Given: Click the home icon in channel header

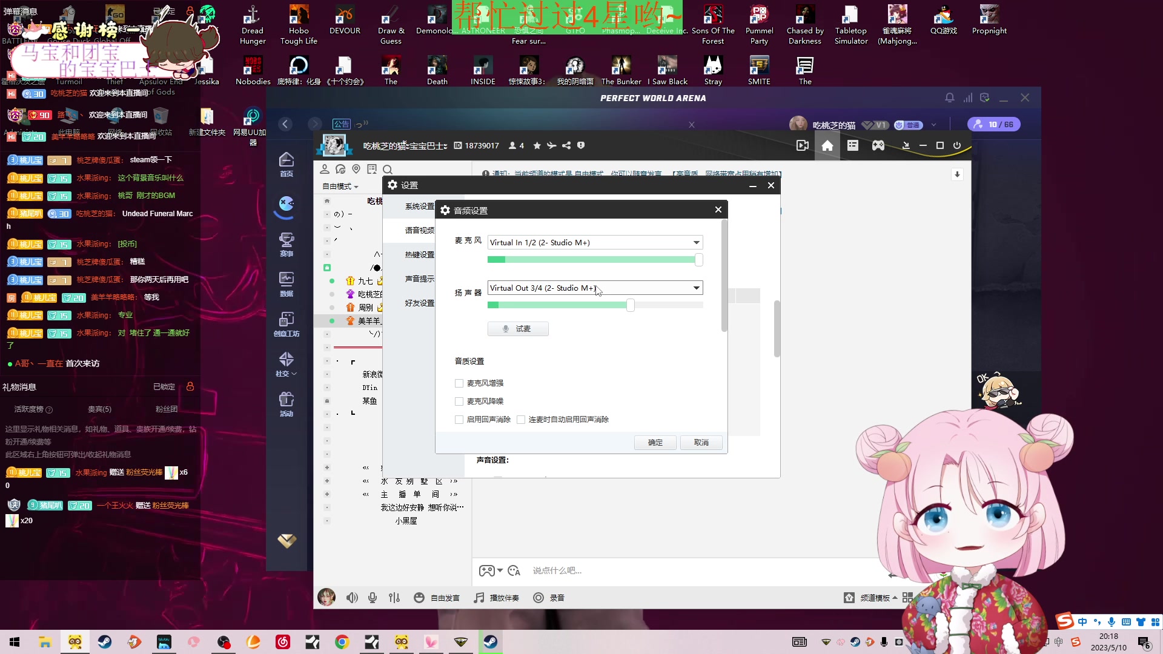Looking at the screenshot, I should [x=827, y=145].
